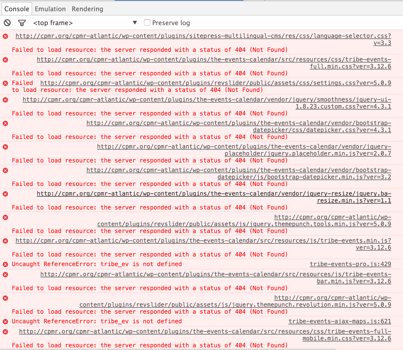Select the Console tab
This screenshot has width=403, height=350.
coord(17,9)
